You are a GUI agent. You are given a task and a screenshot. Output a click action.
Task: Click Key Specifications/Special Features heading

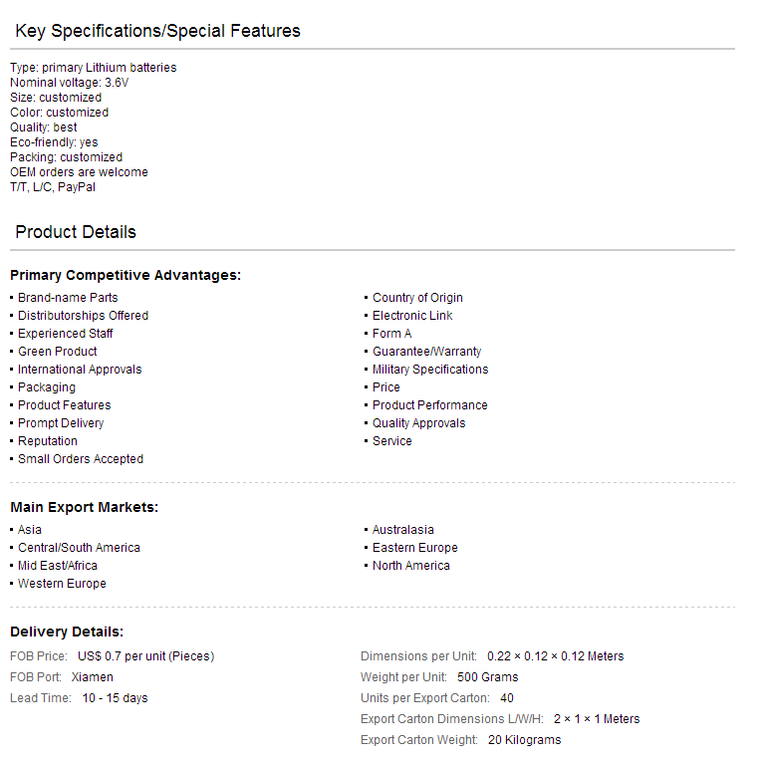(157, 31)
